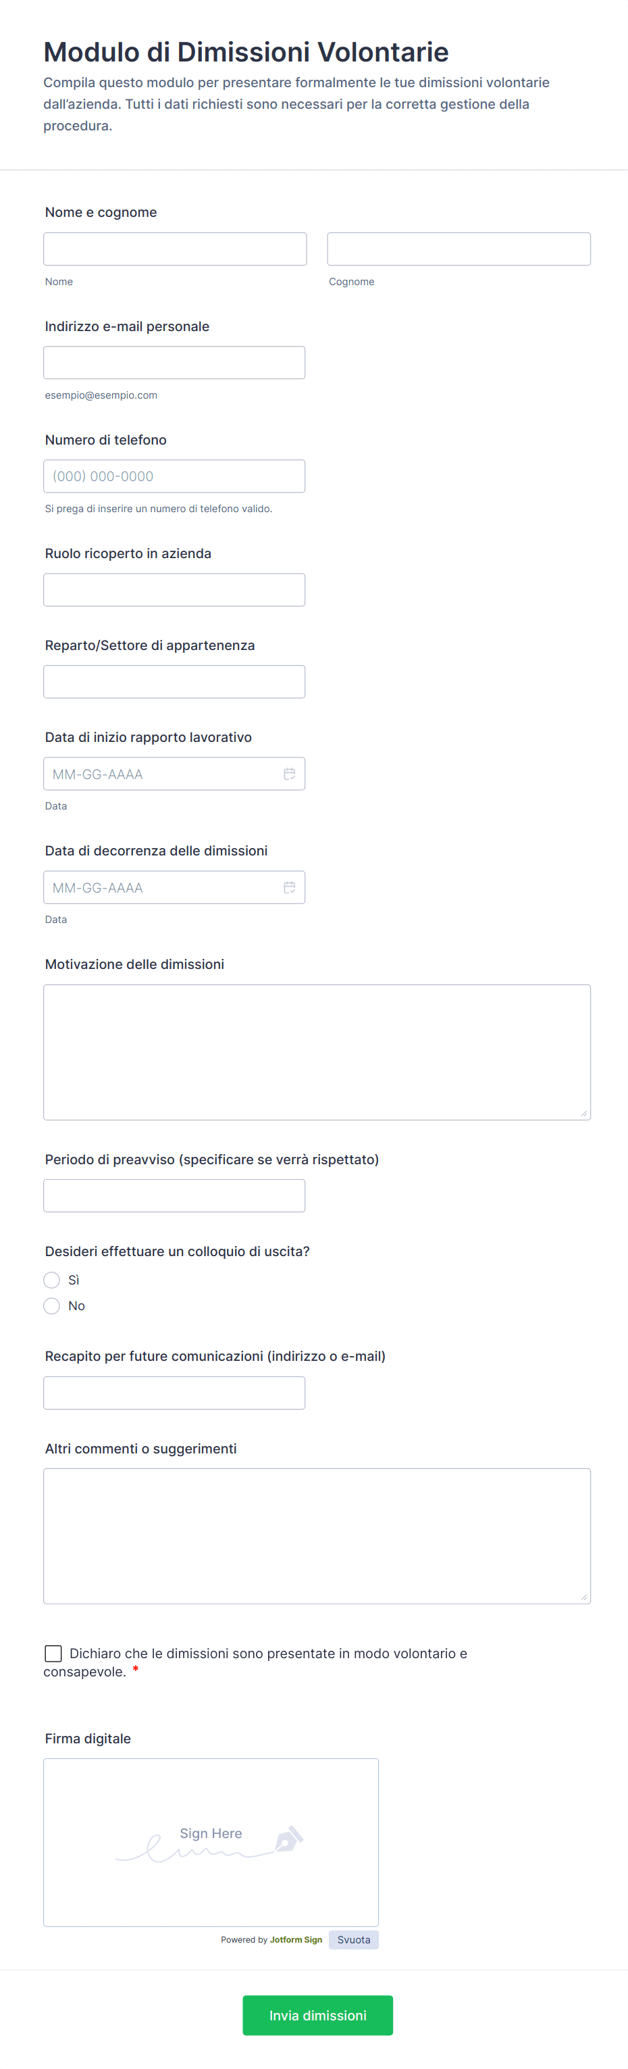The height and width of the screenshot is (2069, 628).
Task: Check the voluntary resignation declaration box
Action: (x=53, y=1653)
